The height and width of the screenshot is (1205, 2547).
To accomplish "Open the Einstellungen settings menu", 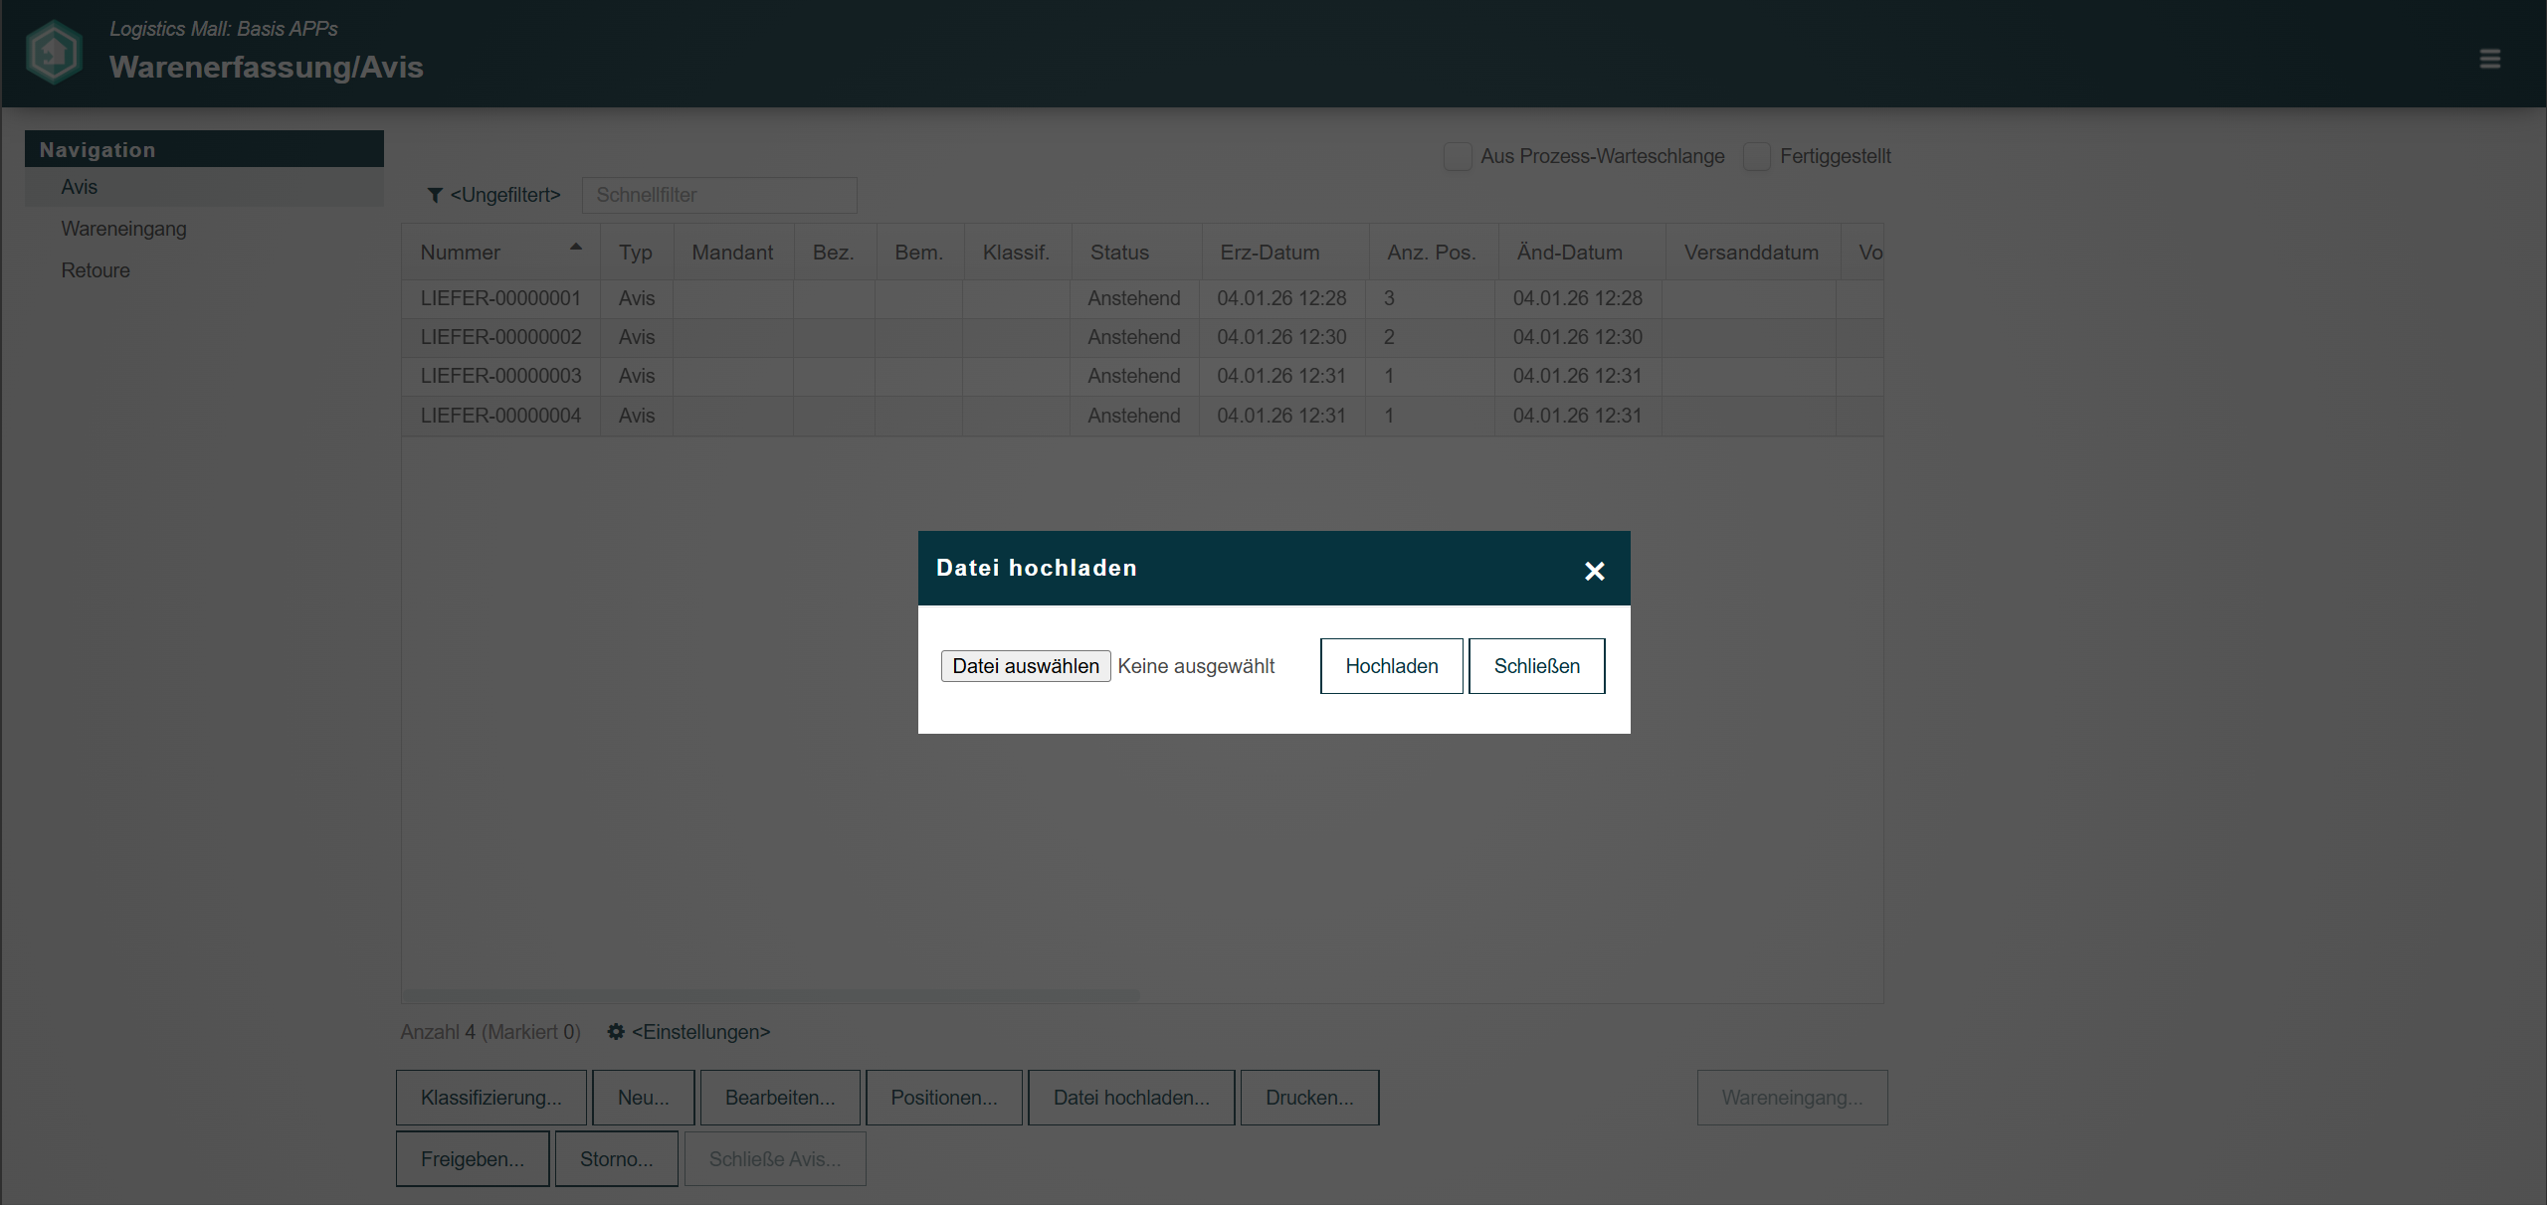I will tap(700, 1032).
